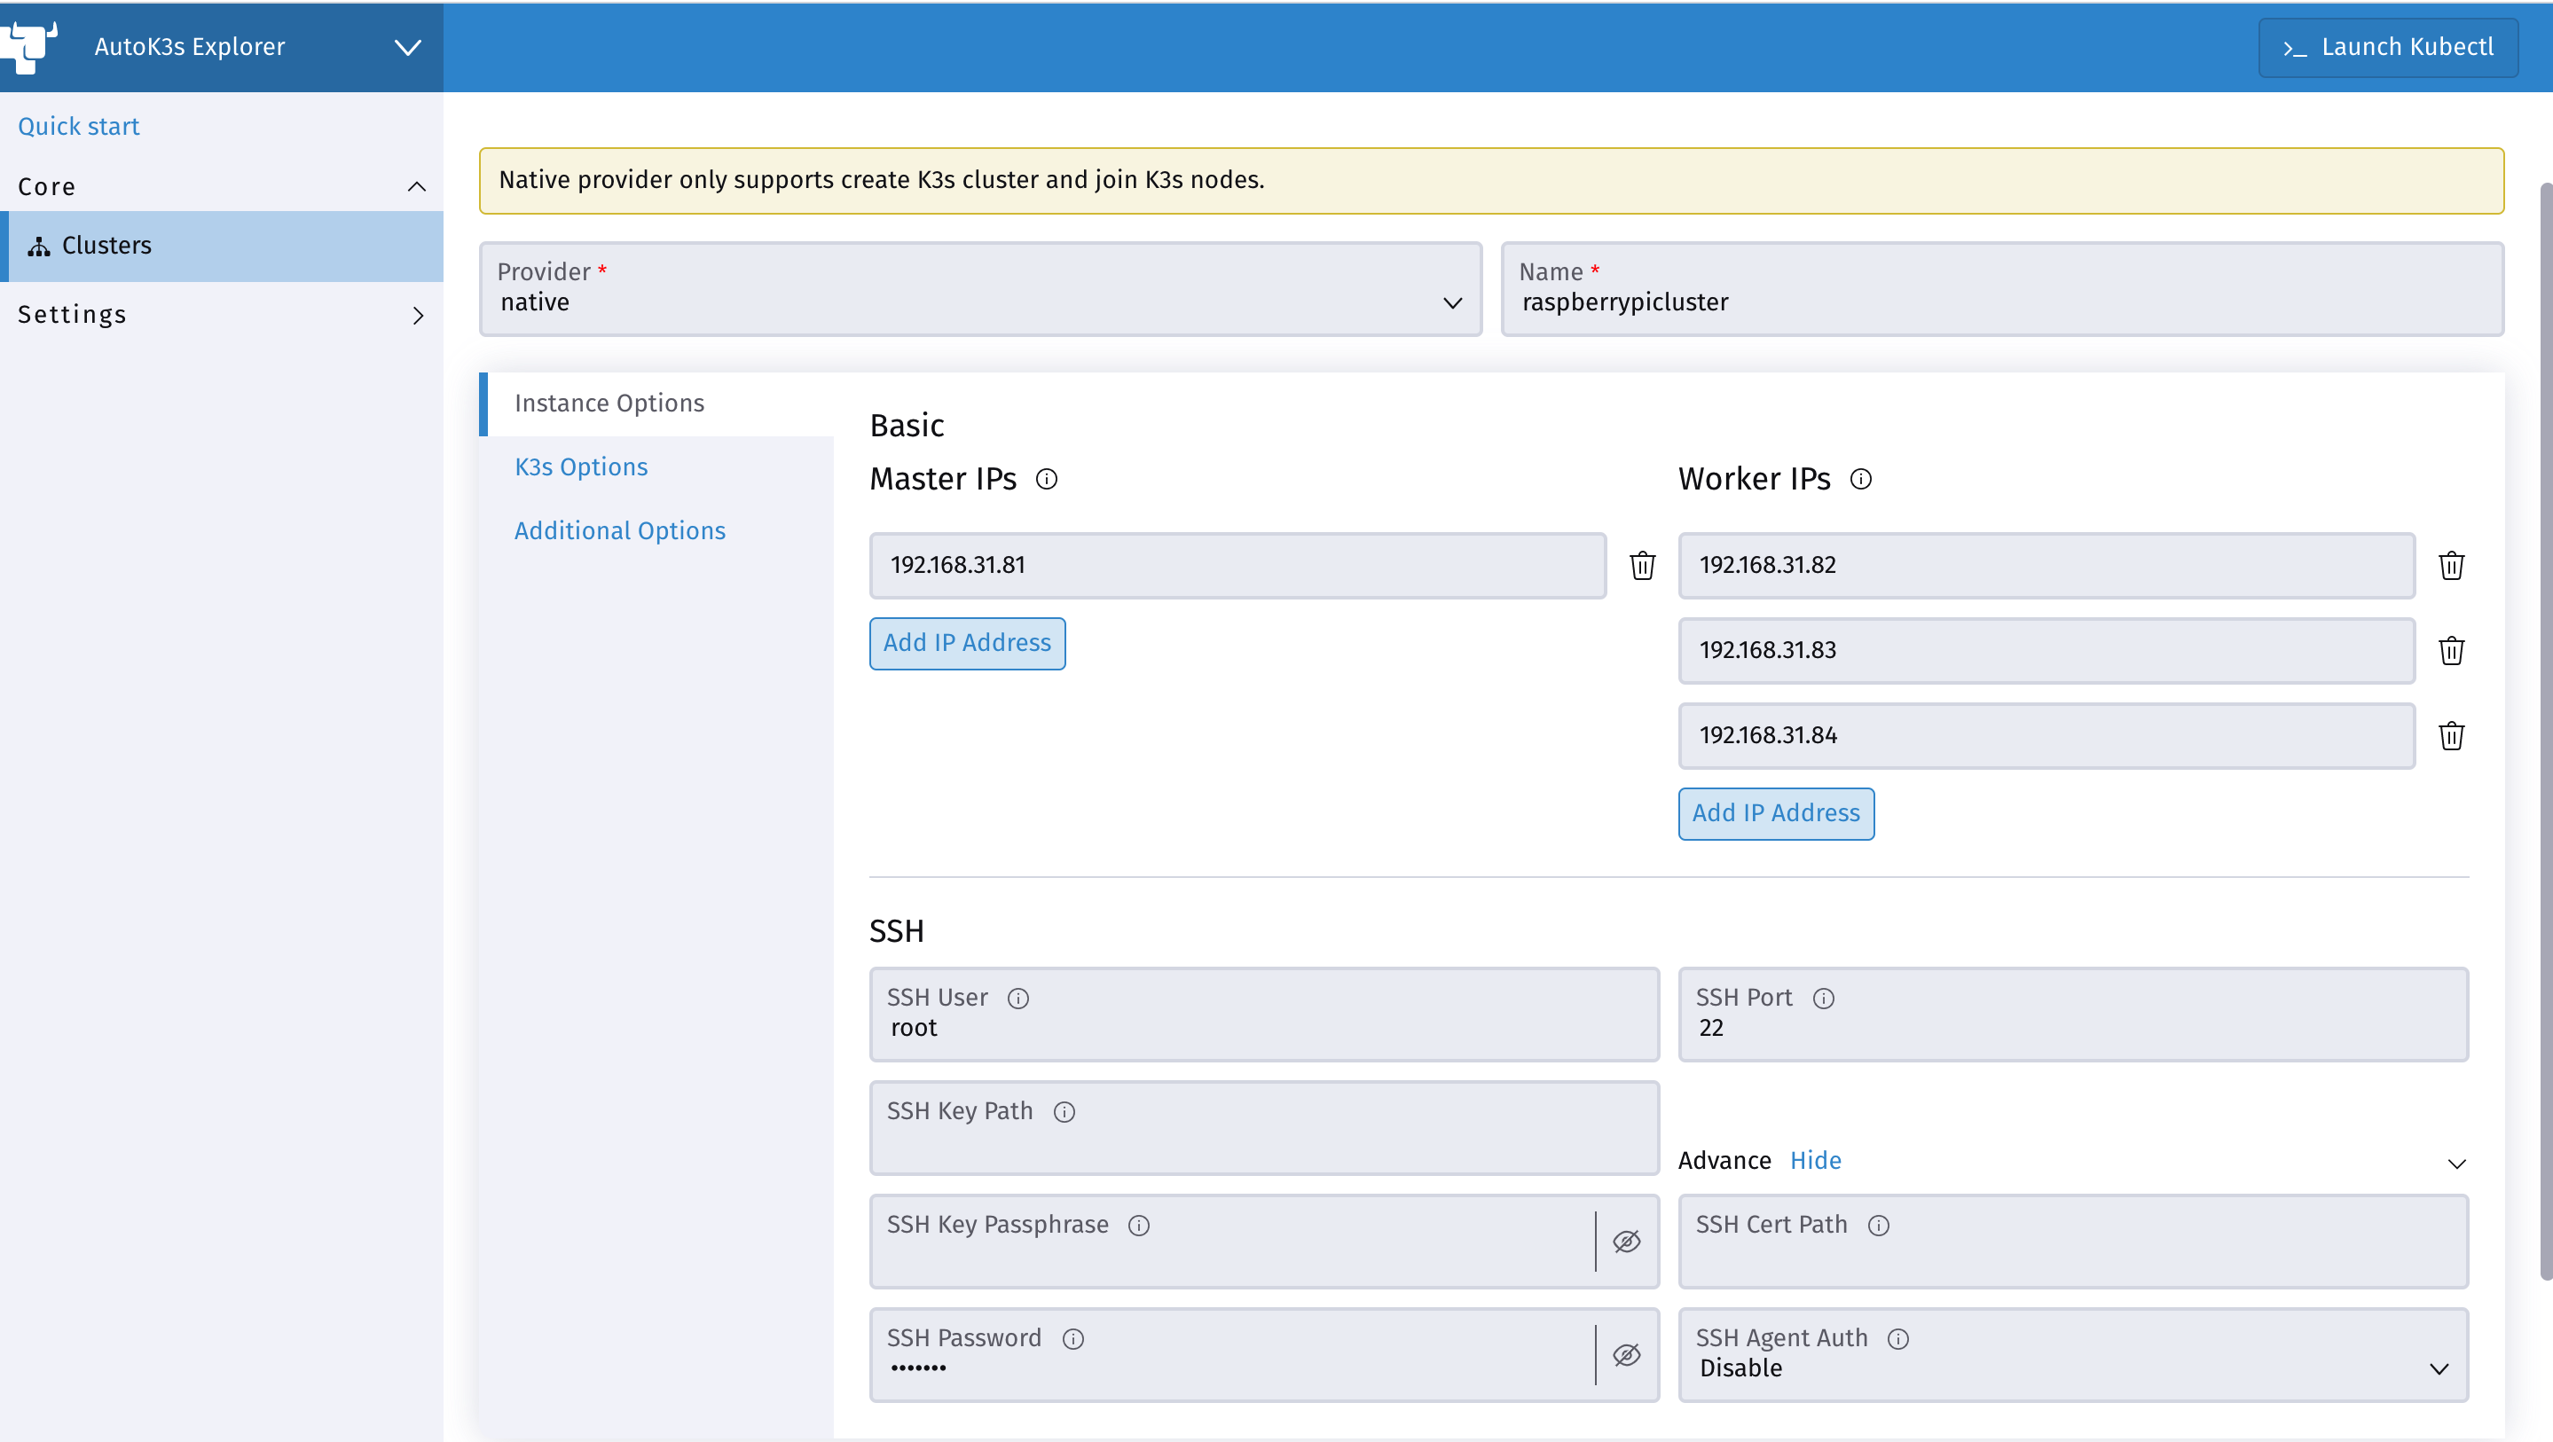This screenshot has height=1442, width=2553.
Task: Open the Provider dropdown
Action: pyautogui.click(x=980, y=288)
